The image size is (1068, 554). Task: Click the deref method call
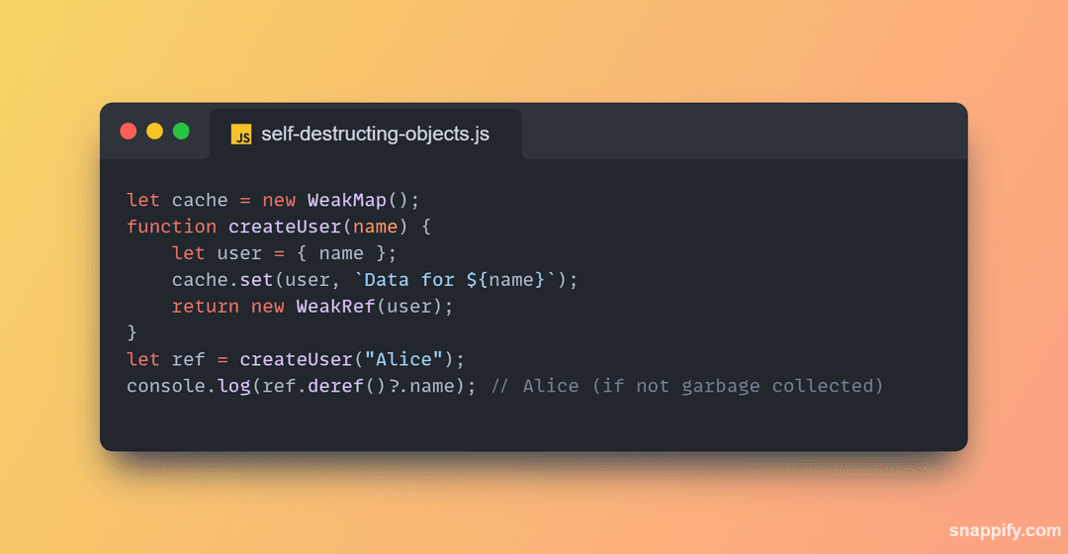click(x=335, y=386)
